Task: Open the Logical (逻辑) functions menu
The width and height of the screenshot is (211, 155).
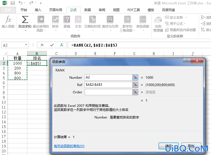Action: [x=67, y=24]
